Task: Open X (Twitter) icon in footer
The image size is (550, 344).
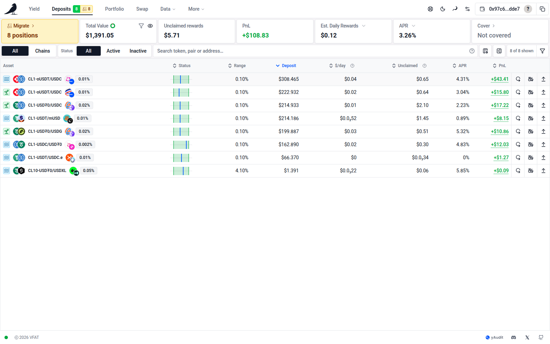Action: [527, 337]
